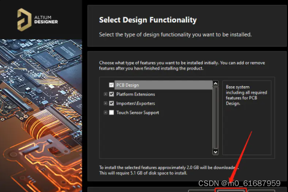Click the '5.1 GB of disk space' text
The width and height of the screenshot is (288, 192).
[149, 173]
